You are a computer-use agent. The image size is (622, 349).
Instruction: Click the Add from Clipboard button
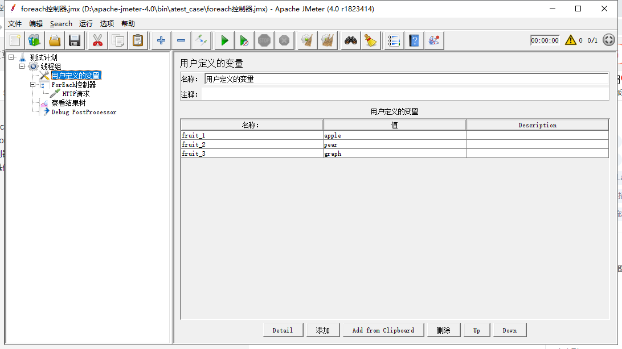click(383, 330)
